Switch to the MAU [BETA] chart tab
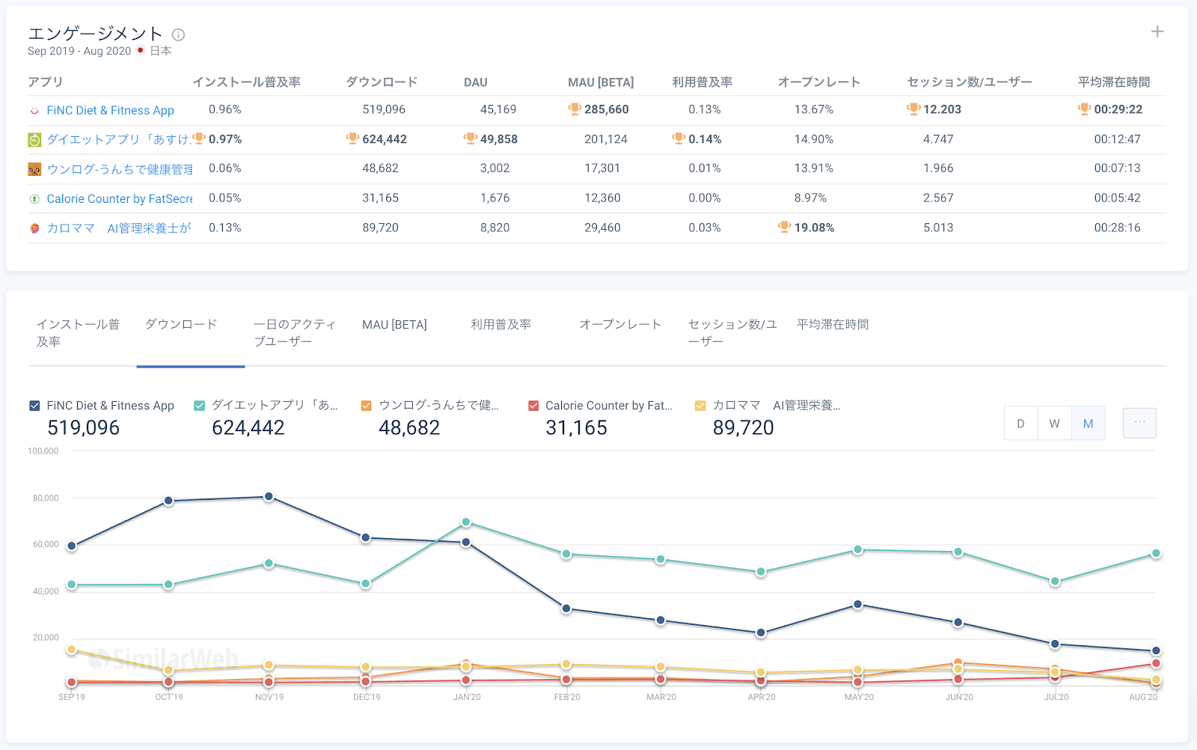The height and width of the screenshot is (750, 1197). 394,325
